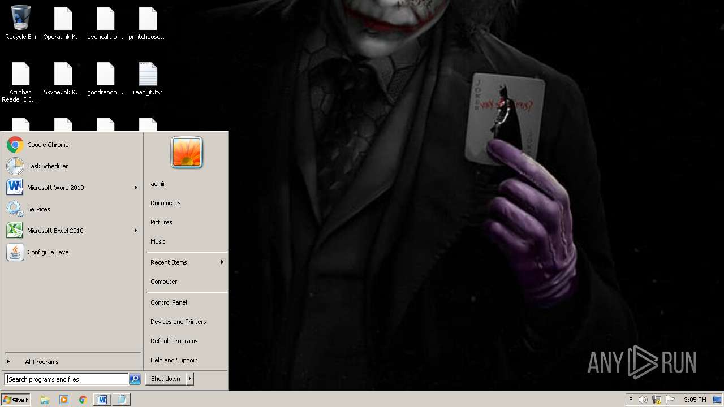This screenshot has width=724, height=407.
Task: Select the Acrobat Reader DC desktop icon
Action: coord(20,82)
